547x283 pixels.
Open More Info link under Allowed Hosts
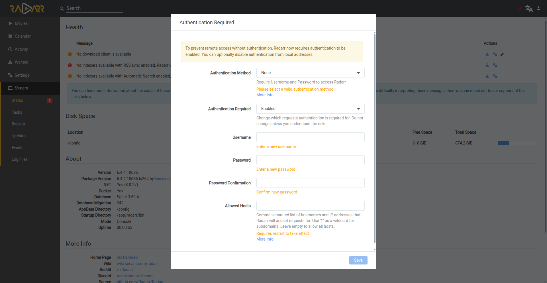(x=265, y=239)
